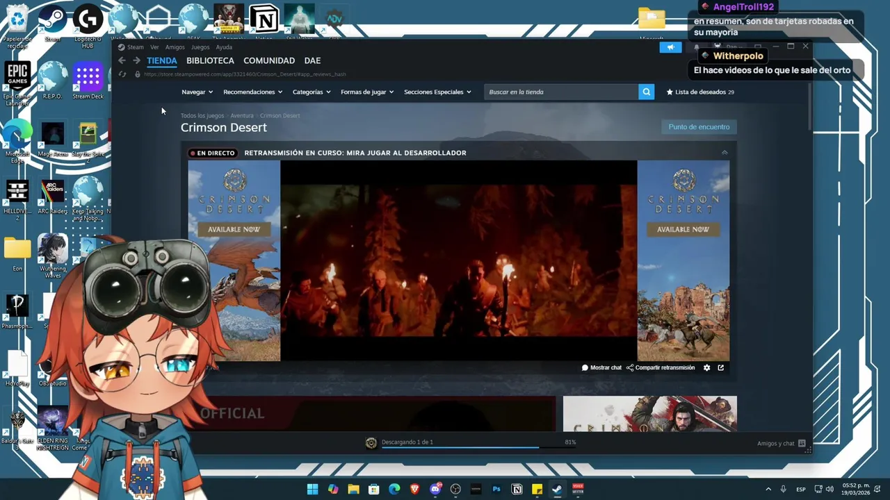Open the Categorías dropdown menu
Screen dimensions: 890x500
tap(311, 92)
